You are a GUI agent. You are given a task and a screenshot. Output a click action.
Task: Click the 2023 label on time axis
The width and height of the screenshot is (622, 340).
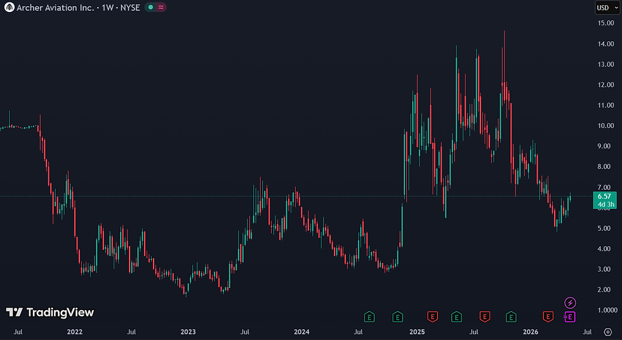[188, 332]
